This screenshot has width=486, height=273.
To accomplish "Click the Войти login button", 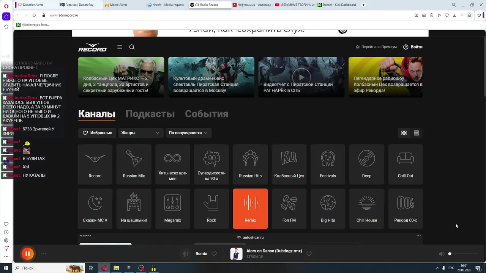I will (413, 47).
